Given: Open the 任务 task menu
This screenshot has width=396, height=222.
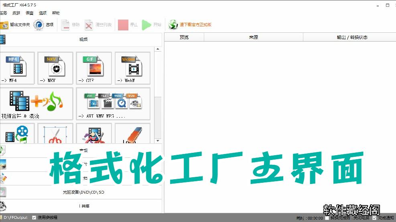Looking at the screenshot, I should [x=4, y=13].
